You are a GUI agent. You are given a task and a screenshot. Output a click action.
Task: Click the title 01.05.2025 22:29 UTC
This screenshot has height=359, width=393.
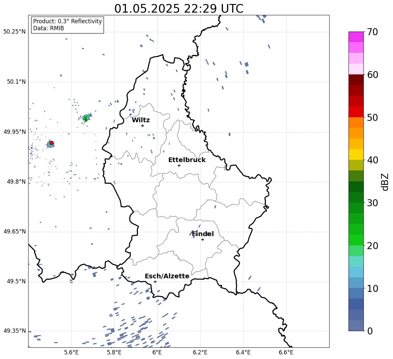(179, 9)
